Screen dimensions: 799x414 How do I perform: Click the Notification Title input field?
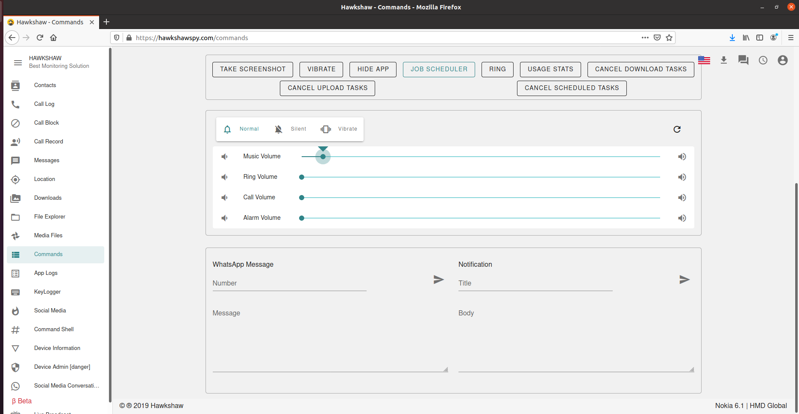click(x=535, y=283)
